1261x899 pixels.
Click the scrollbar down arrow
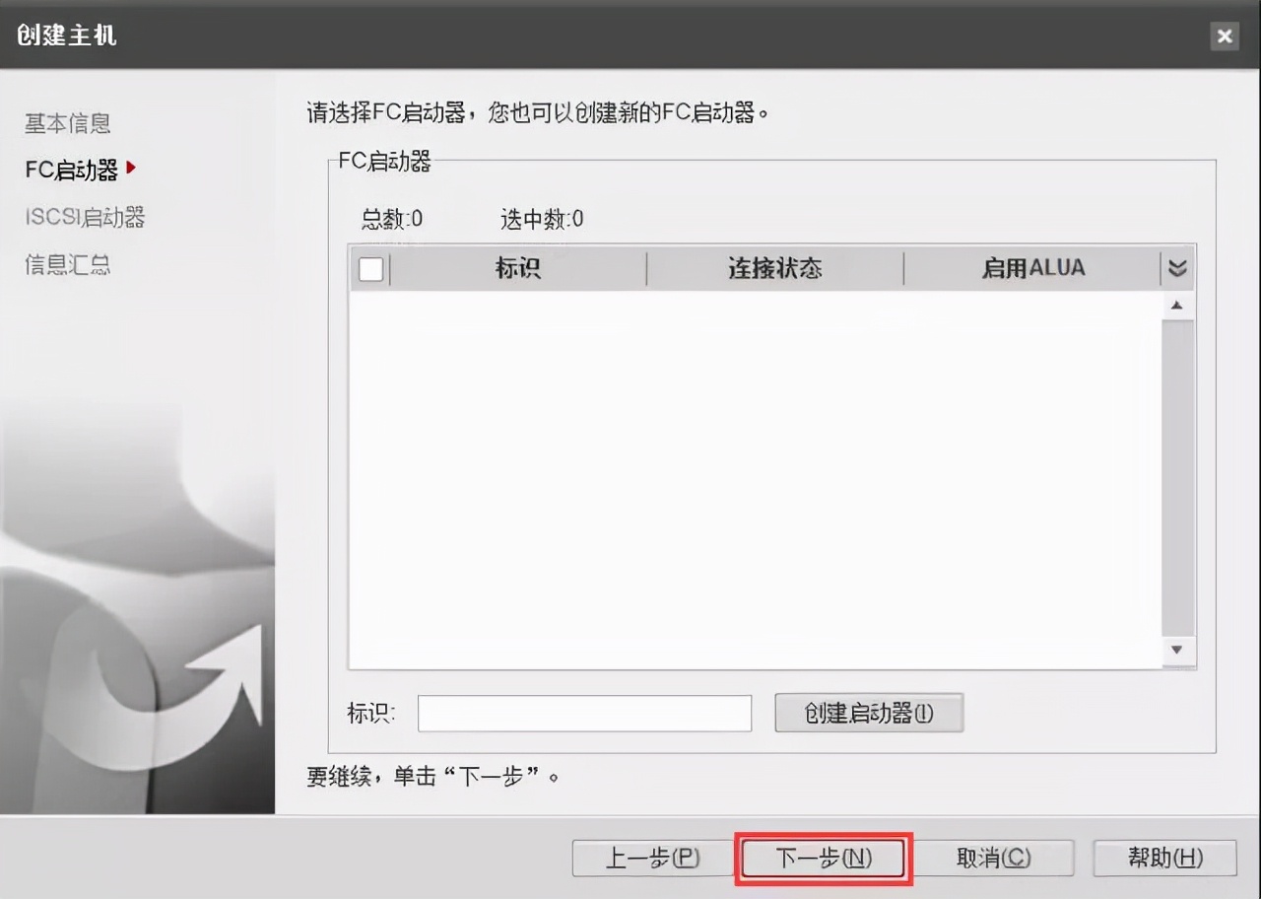tap(1176, 650)
